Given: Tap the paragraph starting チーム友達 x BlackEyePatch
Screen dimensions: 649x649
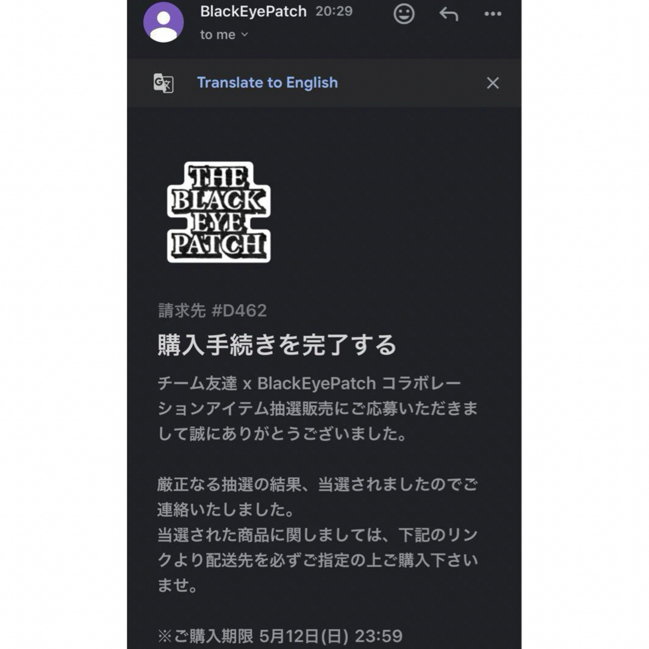Looking at the screenshot, I should click(x=317, y=409).
